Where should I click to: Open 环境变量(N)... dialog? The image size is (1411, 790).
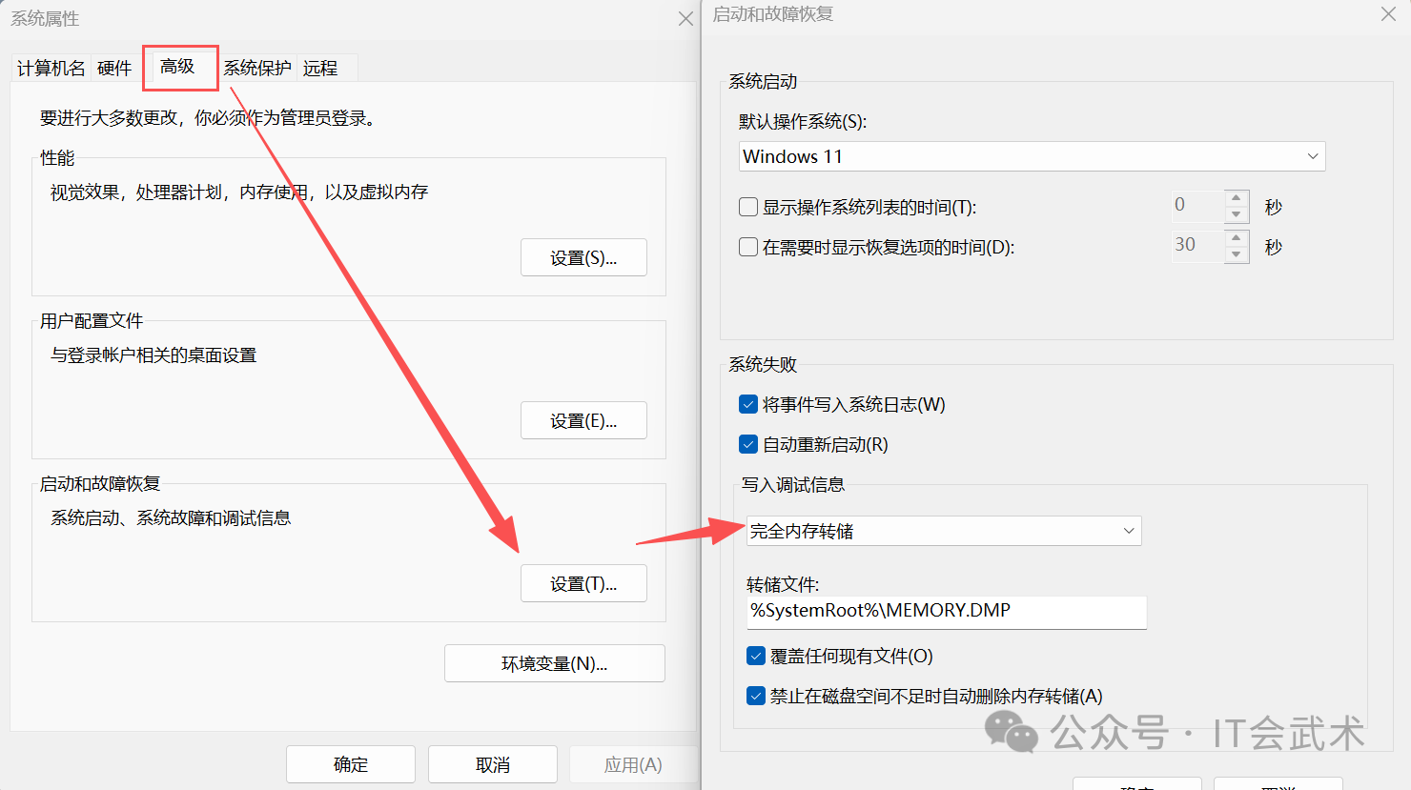[x=555, y=663]
